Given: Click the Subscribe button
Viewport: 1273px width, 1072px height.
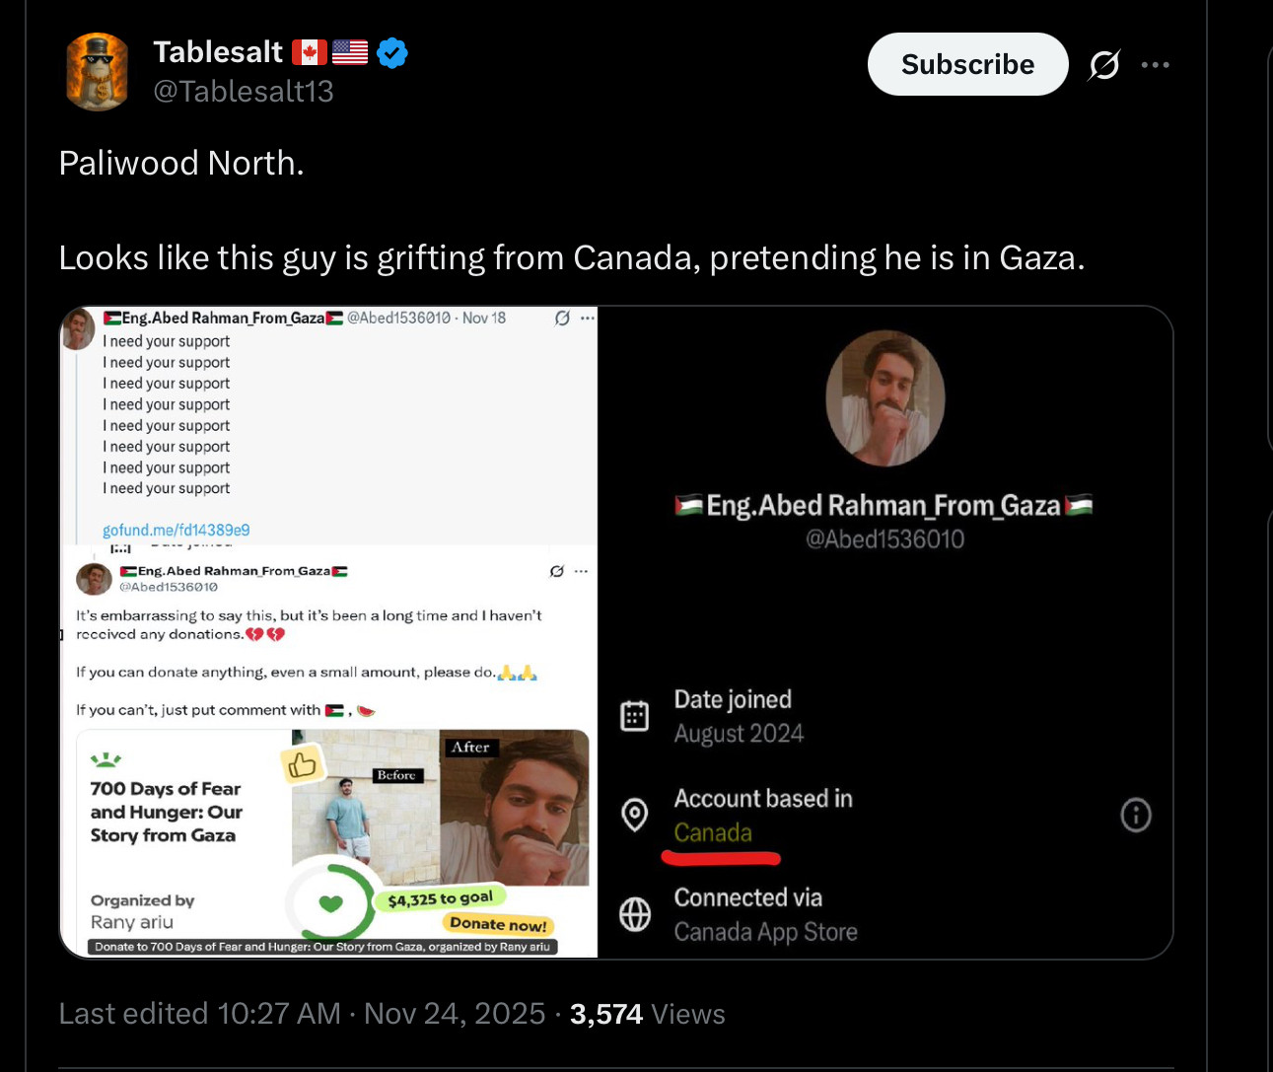Looking at the screenshot, I should 967,64.
